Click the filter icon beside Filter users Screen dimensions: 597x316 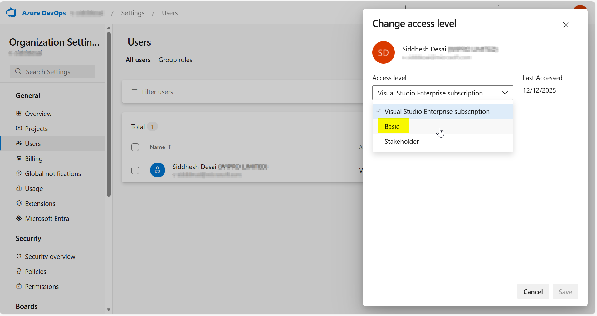[135, 91]
